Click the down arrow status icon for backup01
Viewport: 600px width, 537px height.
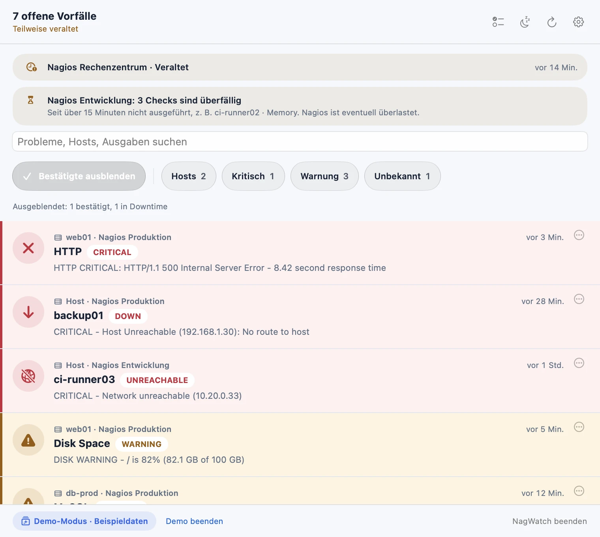(28, 312)
